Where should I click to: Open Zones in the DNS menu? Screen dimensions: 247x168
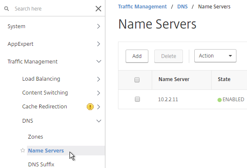pos(35,137)
